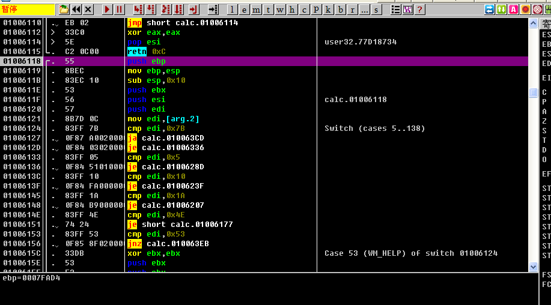Show the call stack with 'k' button
This screenshot has width=551, height=305.
click(x=328, y=10)
